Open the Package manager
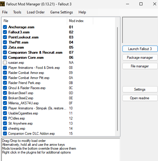 point(140,58)
